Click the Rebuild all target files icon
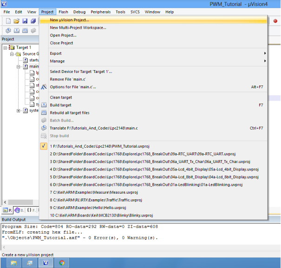 coord(44,113)
